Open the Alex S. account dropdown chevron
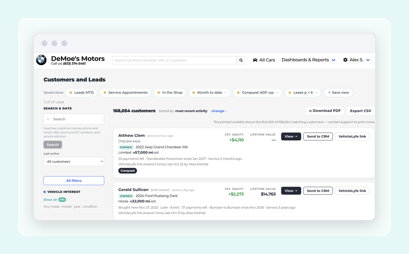Image resolution: width=409 pixels, height=254 pixels. (x=368, y=60)
